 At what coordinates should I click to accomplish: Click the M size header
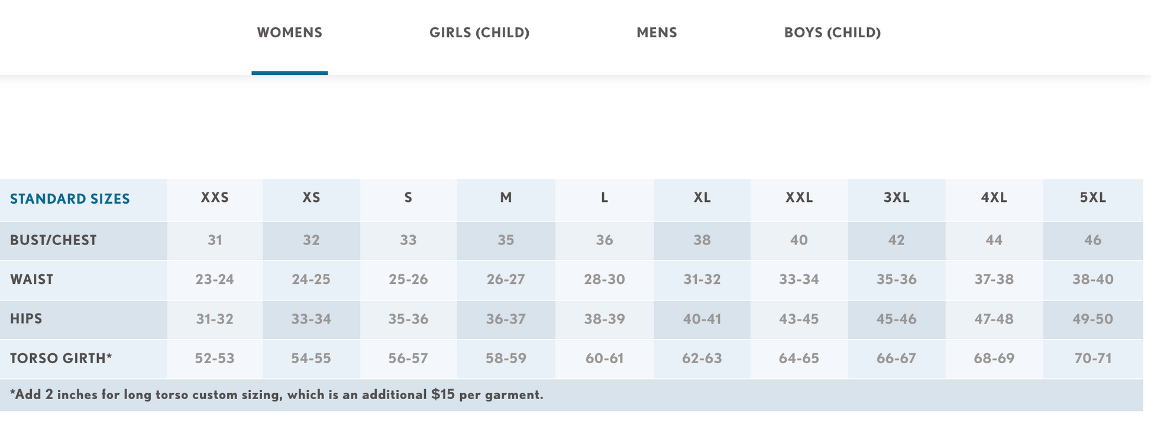click(x=506, y=198)
